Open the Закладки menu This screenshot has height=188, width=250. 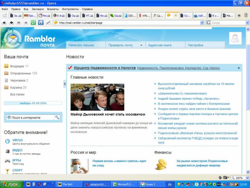(37, 9)
